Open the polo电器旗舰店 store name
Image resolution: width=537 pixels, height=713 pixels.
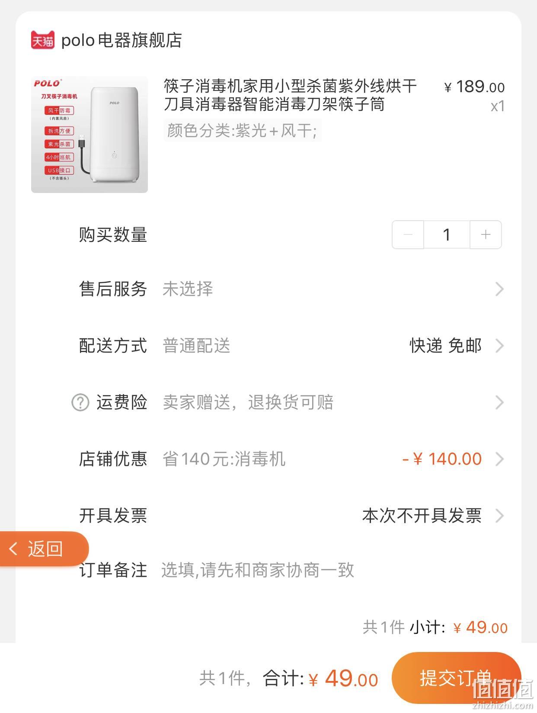tap(121, 40)
